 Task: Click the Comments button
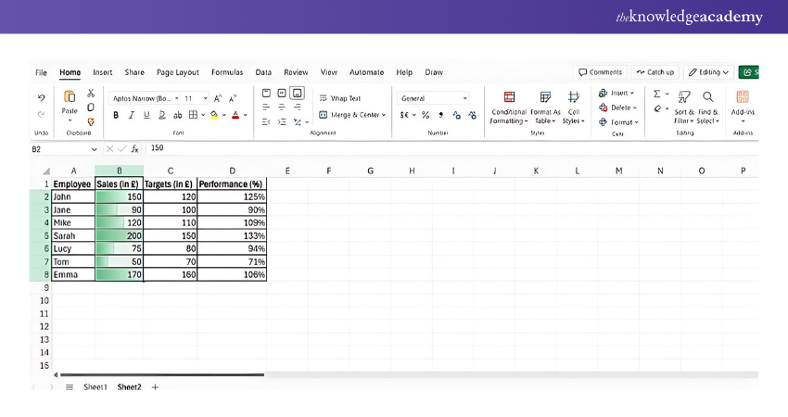click(600, 72)
